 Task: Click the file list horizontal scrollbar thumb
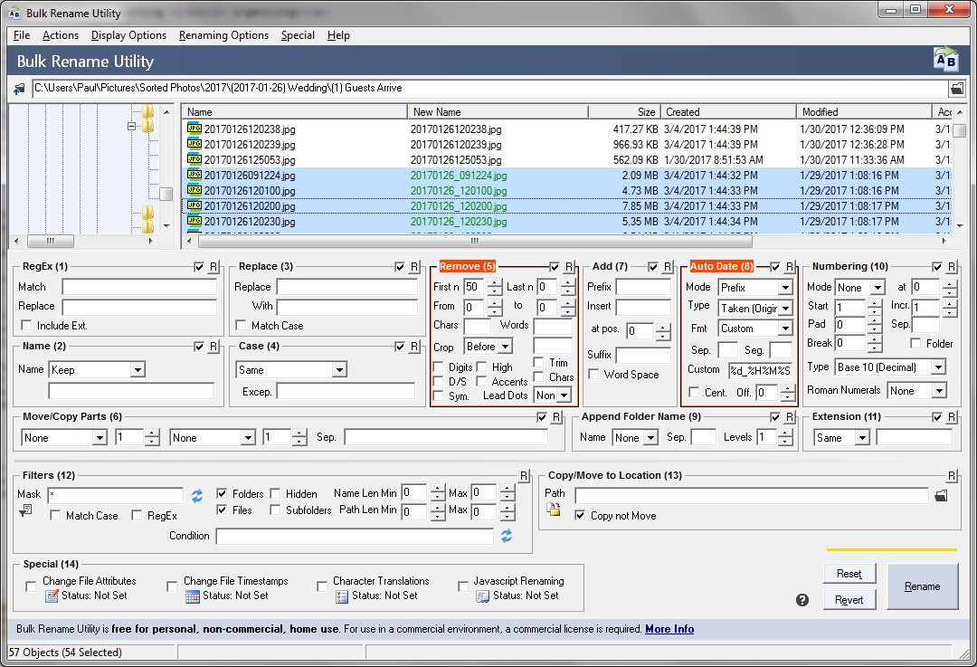475,241
